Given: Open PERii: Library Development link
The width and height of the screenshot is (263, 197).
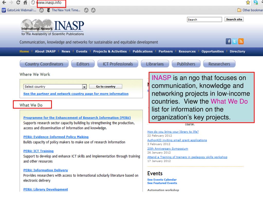Looking at the screenshot, I should click(46, 189).
